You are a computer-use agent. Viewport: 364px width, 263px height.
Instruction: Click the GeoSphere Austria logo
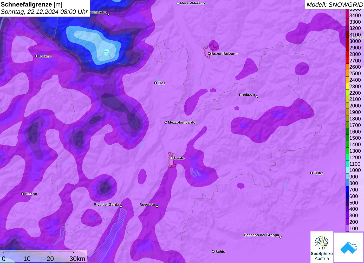322,247
